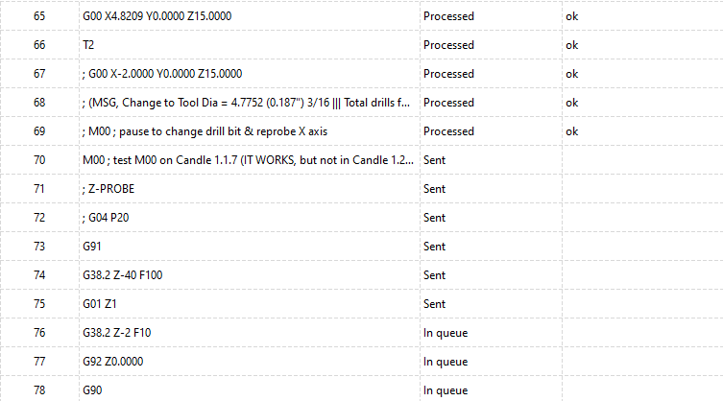Viewport: 723px width, 401px height.
Task: Click the ok response in row 68
Action: 571,103
